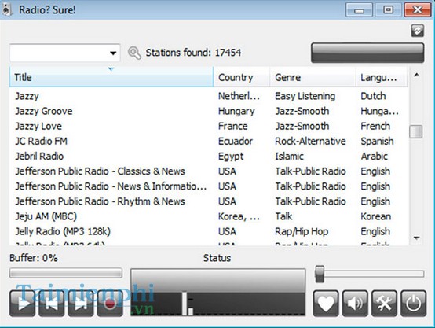Image resolution: width=435 pixels, height=328 pixels.
Task: Sort stations by Genre column header
Action: [x=313, y=77]
